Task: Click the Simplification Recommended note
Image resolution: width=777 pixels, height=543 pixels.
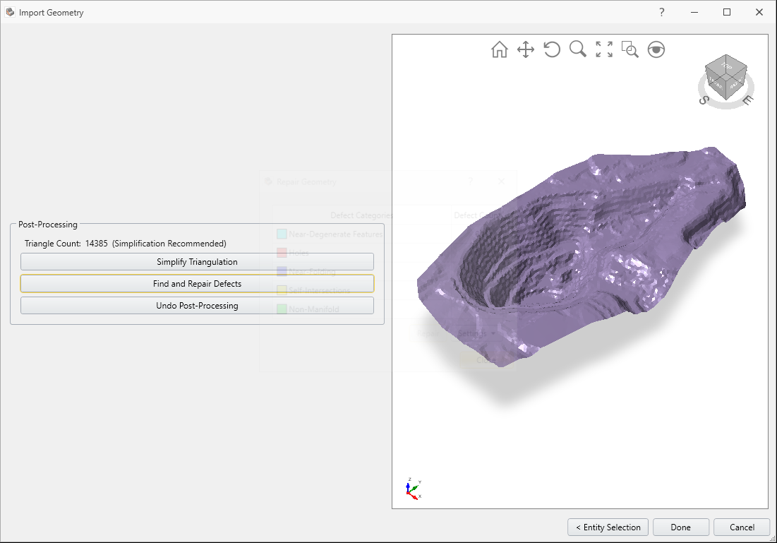Action: tap(169, 244)
